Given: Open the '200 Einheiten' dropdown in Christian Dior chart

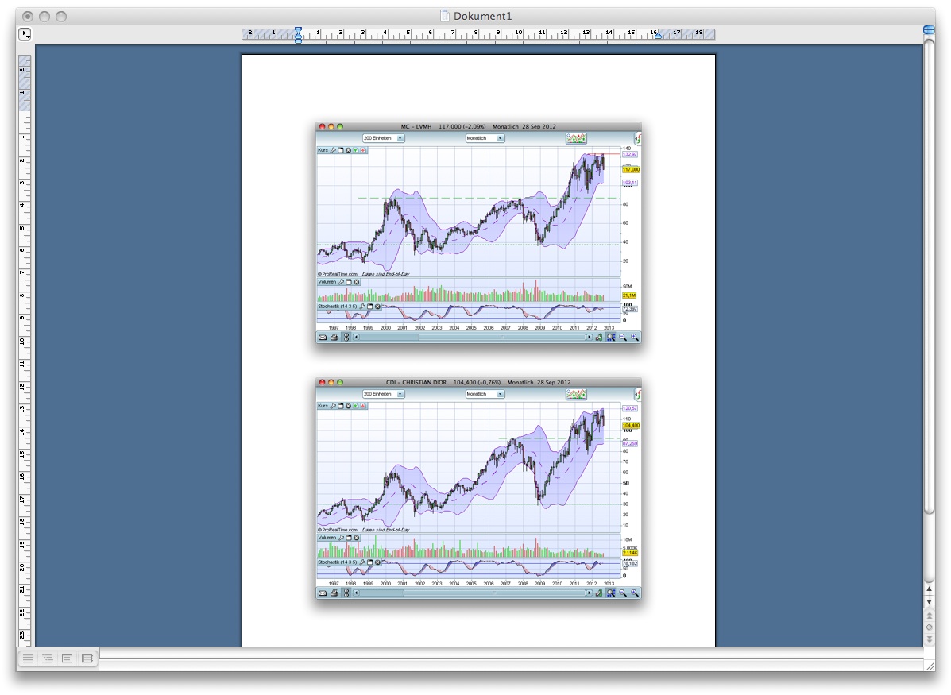Looking at the screenshot, I should [x=383, y=394].
